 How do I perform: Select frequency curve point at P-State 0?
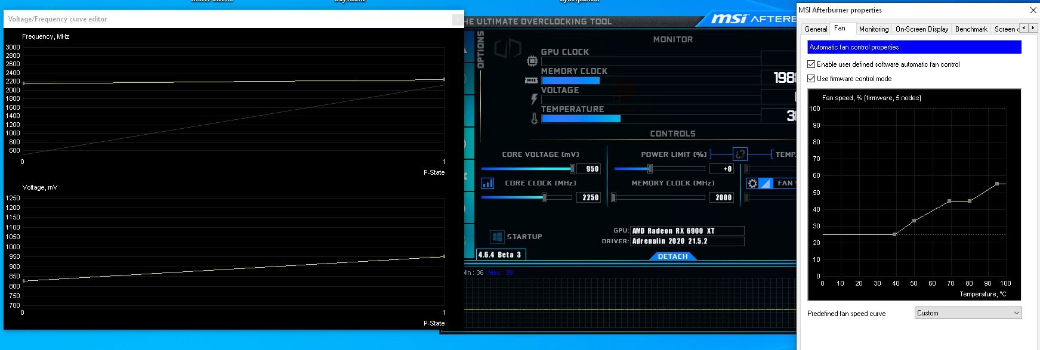23,83
